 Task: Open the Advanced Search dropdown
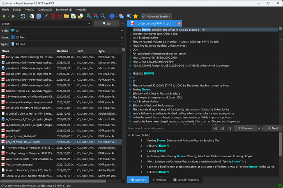[156, 16]
